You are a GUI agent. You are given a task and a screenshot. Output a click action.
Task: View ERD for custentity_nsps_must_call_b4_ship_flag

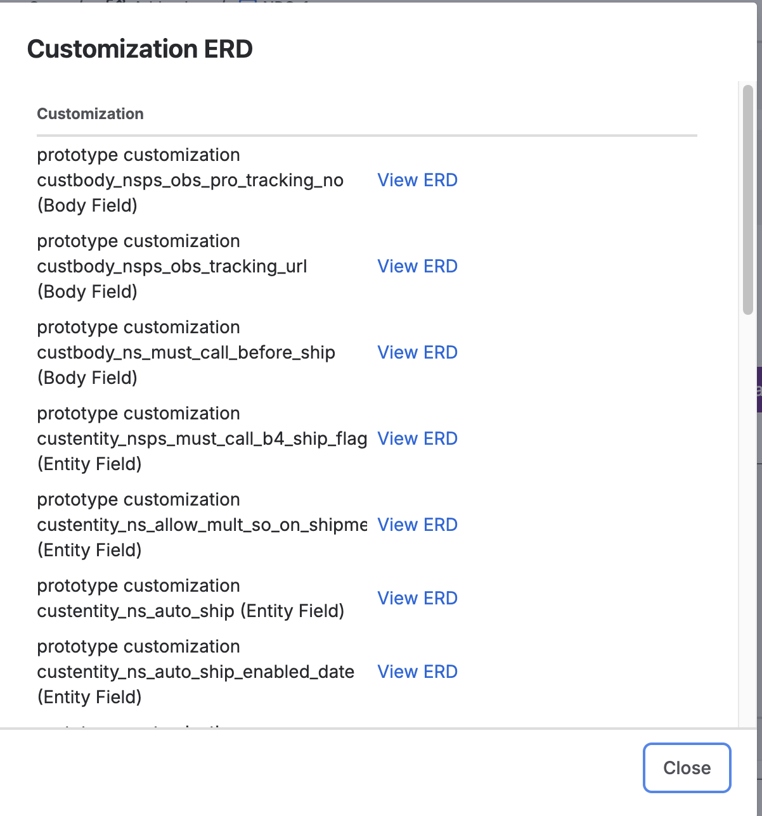[417, 438]
